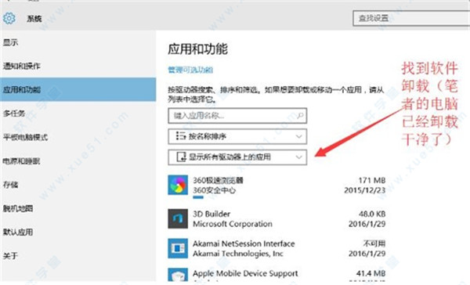Screen dimensions: 470x285
Task: Click the Microsoft Corporation publisher text
Action: tap(233, 224)
